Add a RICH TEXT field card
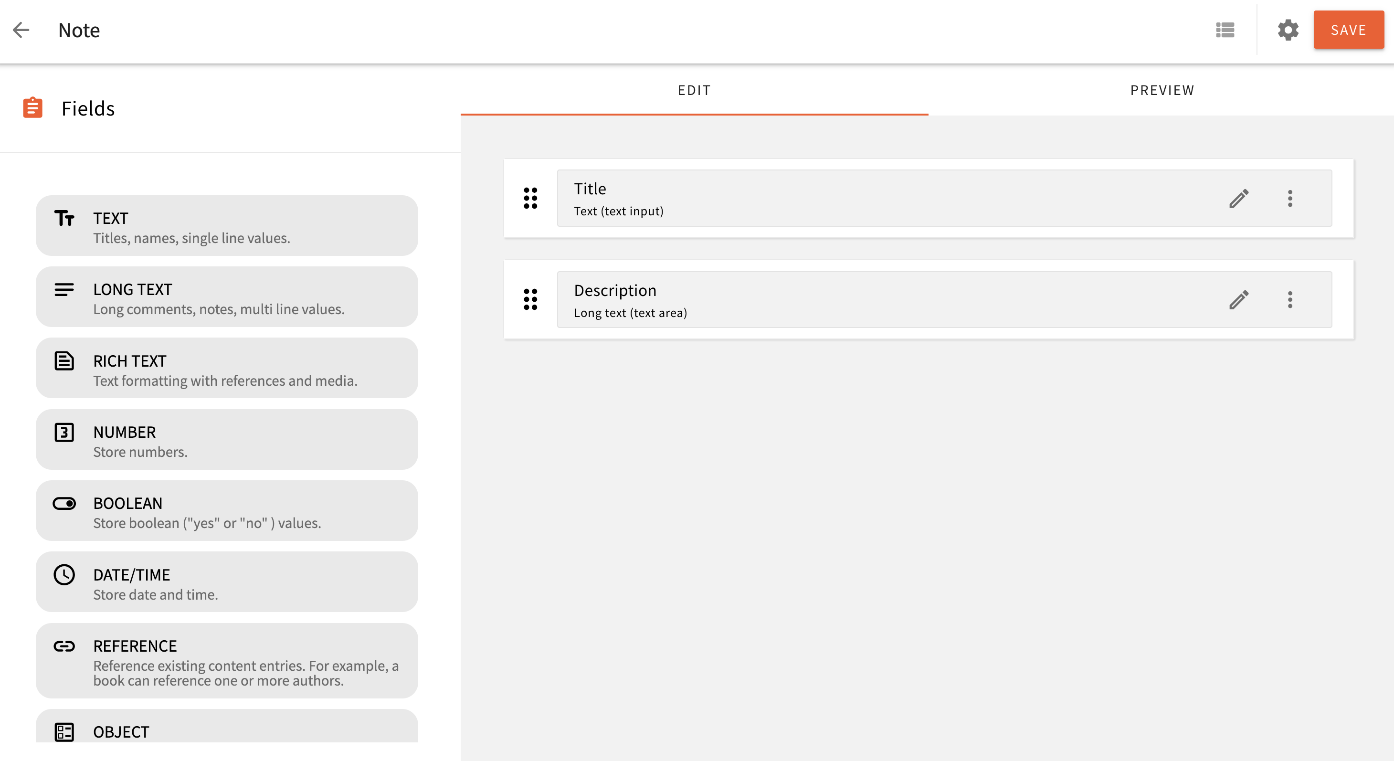The width and height of the screenshot is (1394, 761). (x=227, y=368)
